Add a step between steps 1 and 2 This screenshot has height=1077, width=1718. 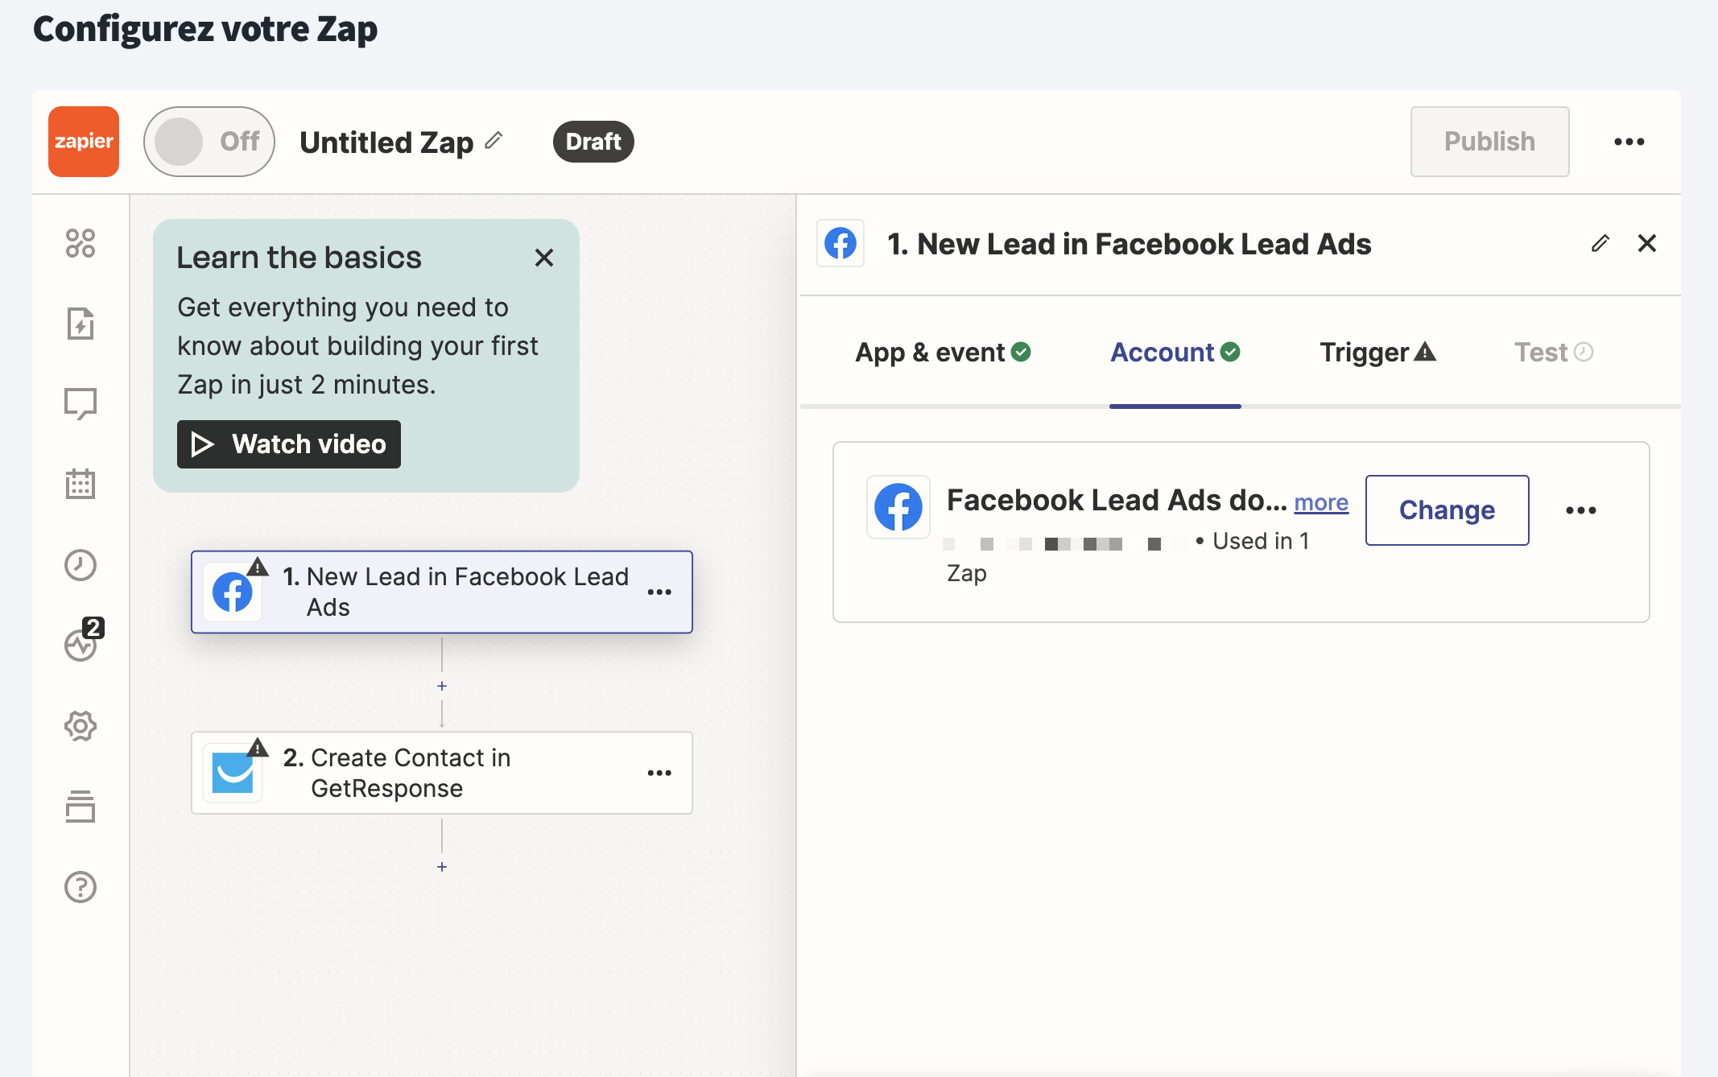[442, 686]
